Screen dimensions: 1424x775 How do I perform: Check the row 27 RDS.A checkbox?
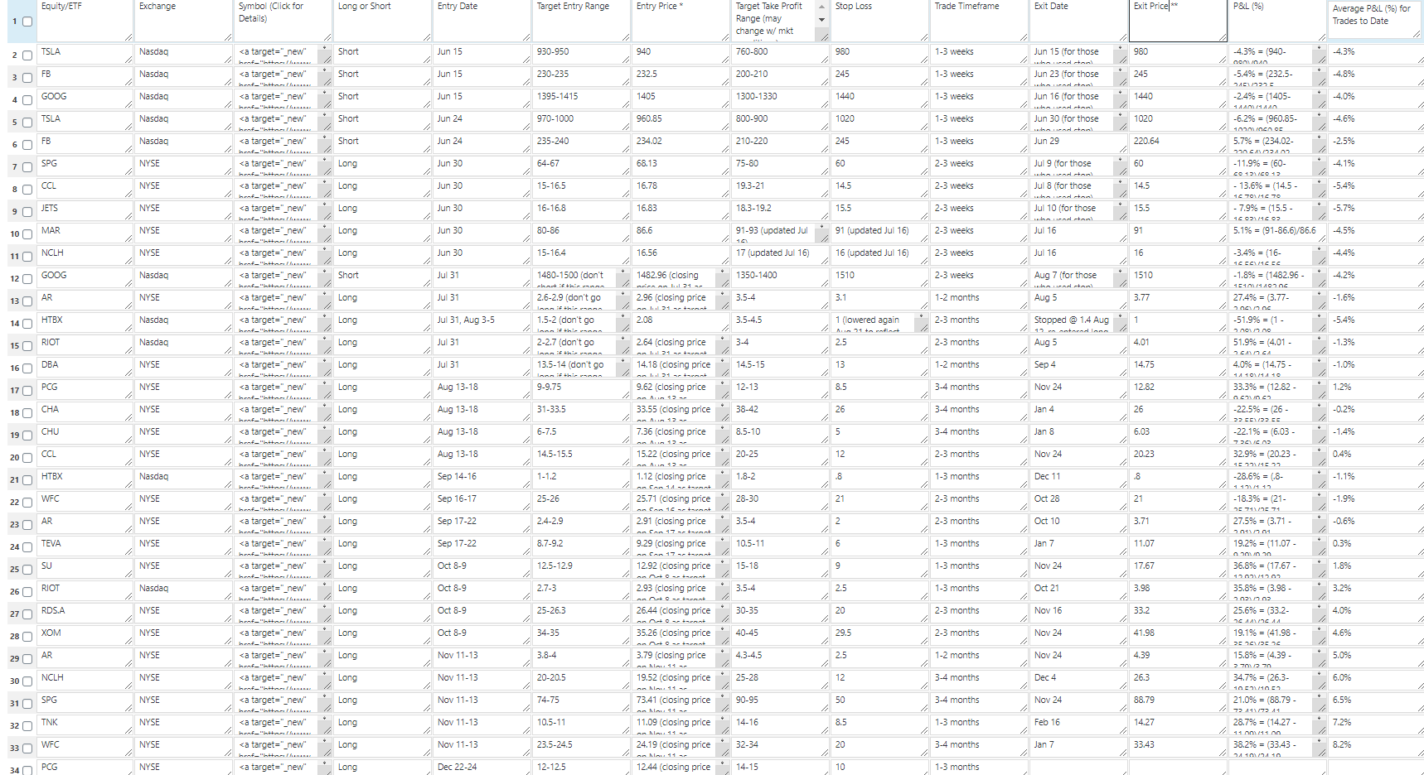[x=27, y=614]
